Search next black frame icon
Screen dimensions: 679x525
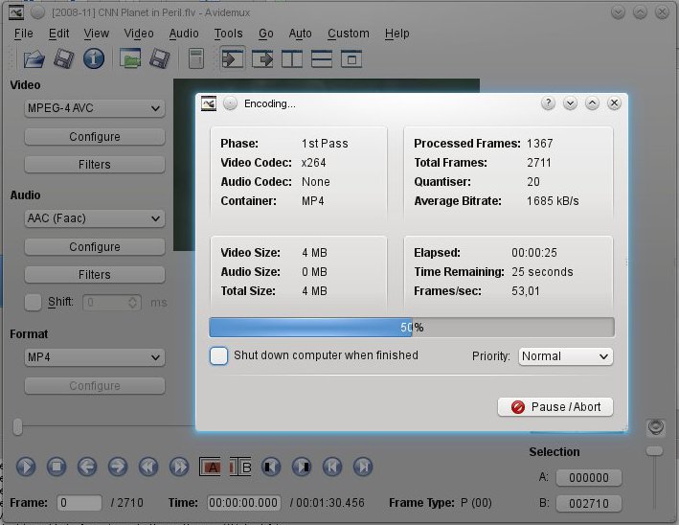point(302,467)
